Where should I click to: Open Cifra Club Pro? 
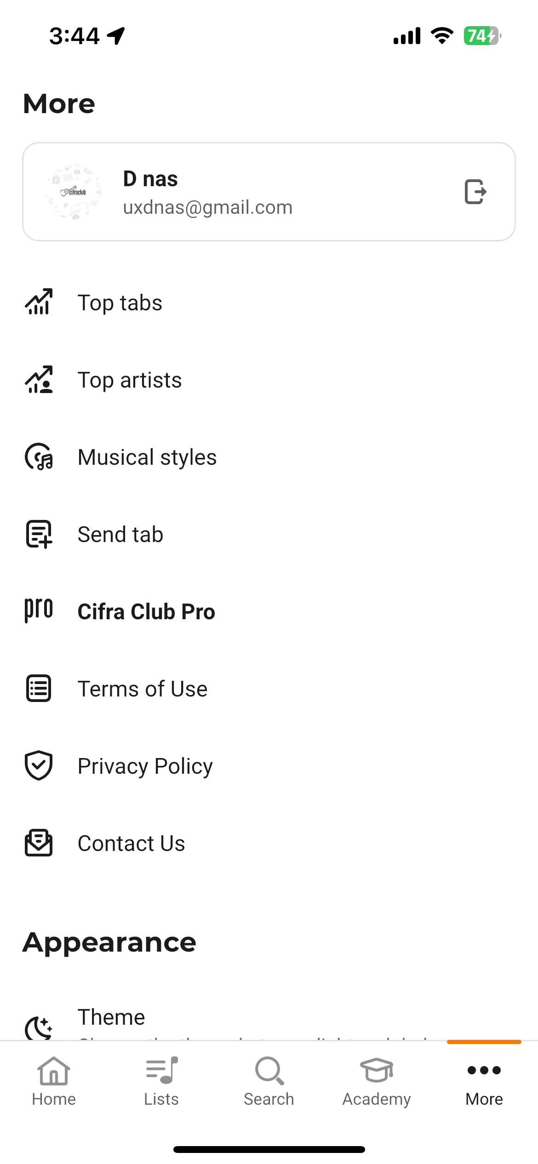(269, 611)
